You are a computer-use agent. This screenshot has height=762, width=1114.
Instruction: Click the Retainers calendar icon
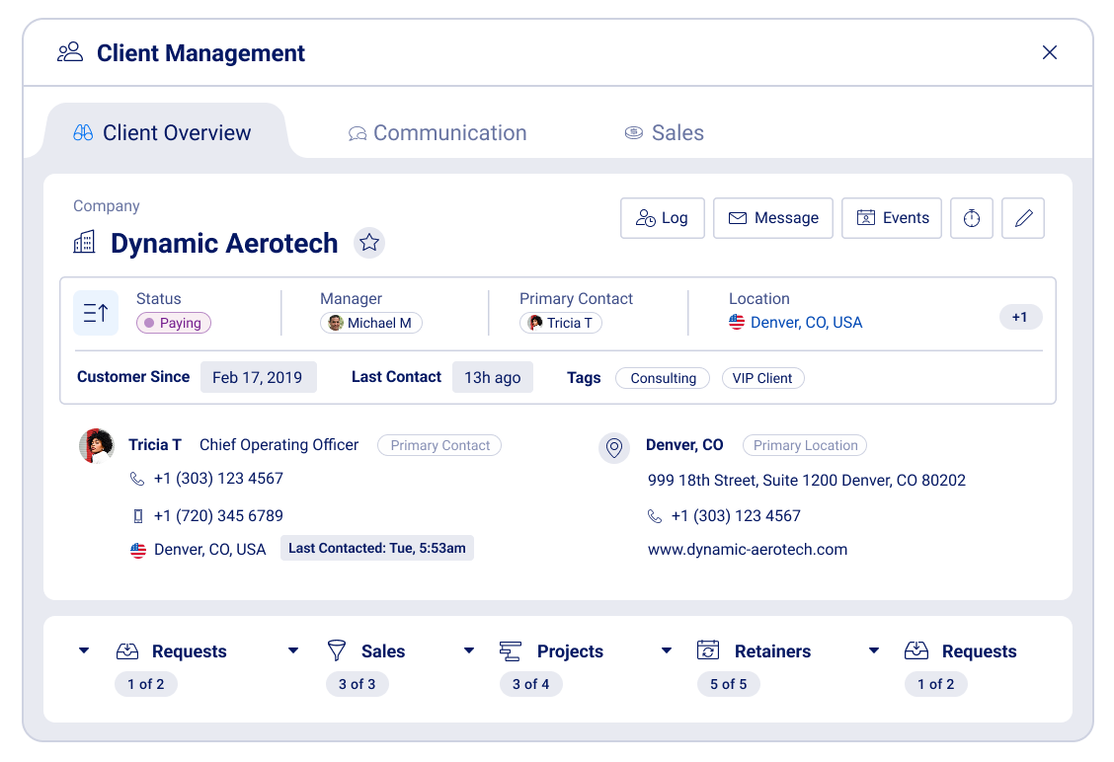point(707,650)
